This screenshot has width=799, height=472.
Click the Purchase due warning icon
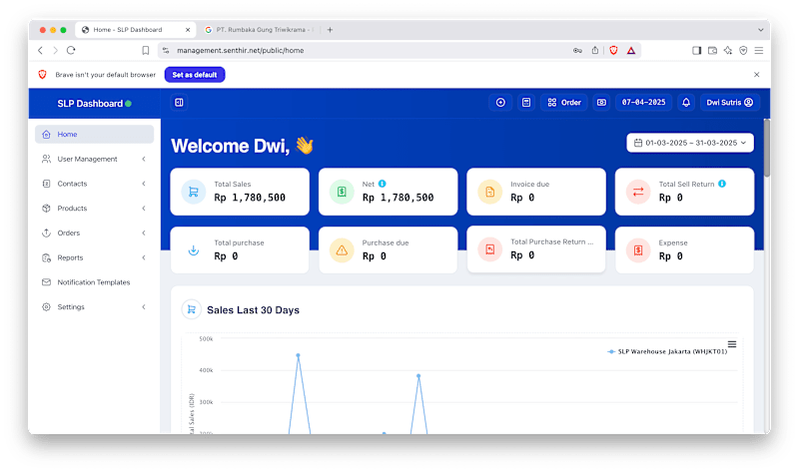point(342,250)
